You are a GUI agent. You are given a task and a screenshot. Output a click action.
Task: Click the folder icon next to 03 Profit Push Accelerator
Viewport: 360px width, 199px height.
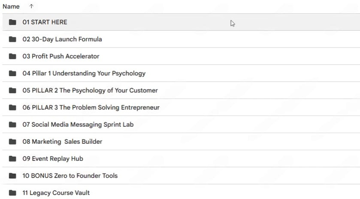(12, 56)
